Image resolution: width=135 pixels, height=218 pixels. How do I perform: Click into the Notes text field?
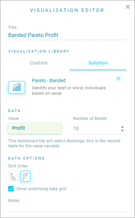pyautogui.click(x=67, y=208)
